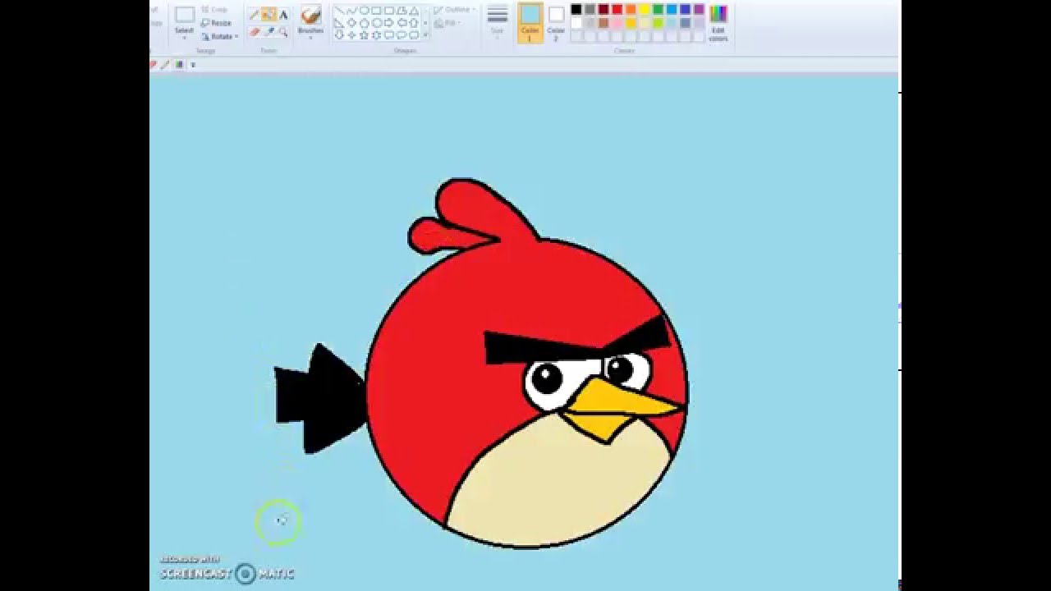Choose the Color picker eyedropper

[x=268, y=30]
